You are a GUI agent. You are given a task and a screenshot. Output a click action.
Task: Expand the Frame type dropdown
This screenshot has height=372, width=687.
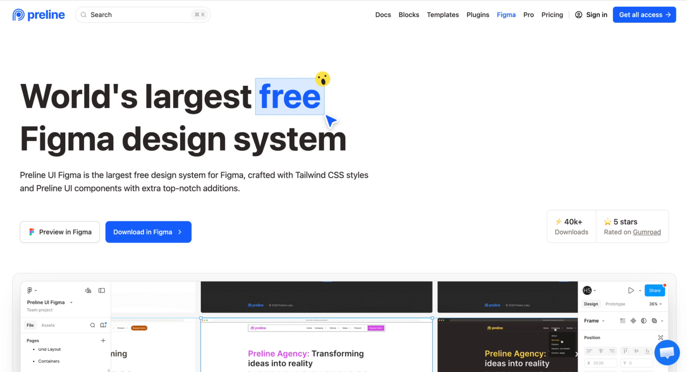click(603, 321)
